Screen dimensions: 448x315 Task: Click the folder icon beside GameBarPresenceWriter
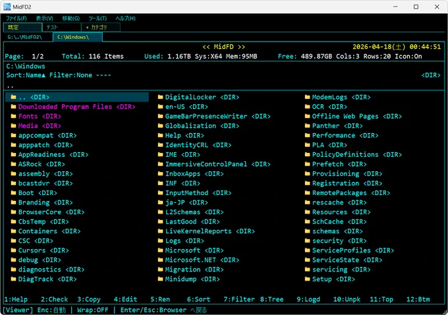(x=160, y=116)
